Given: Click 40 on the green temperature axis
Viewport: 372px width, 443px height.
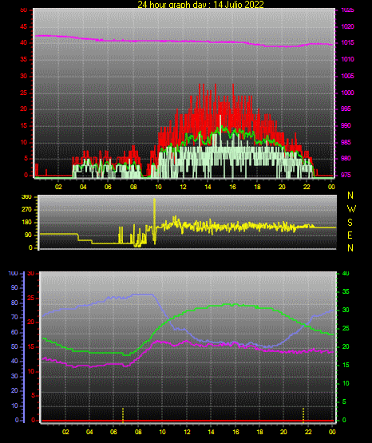Looking at the screenshot, I should coord(346,274).
